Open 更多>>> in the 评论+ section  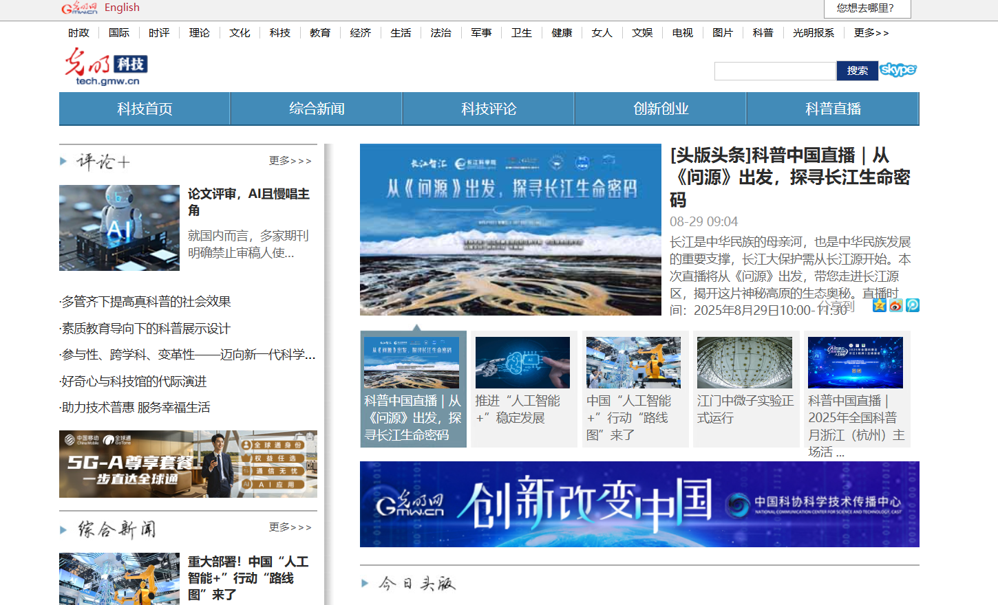290,161
